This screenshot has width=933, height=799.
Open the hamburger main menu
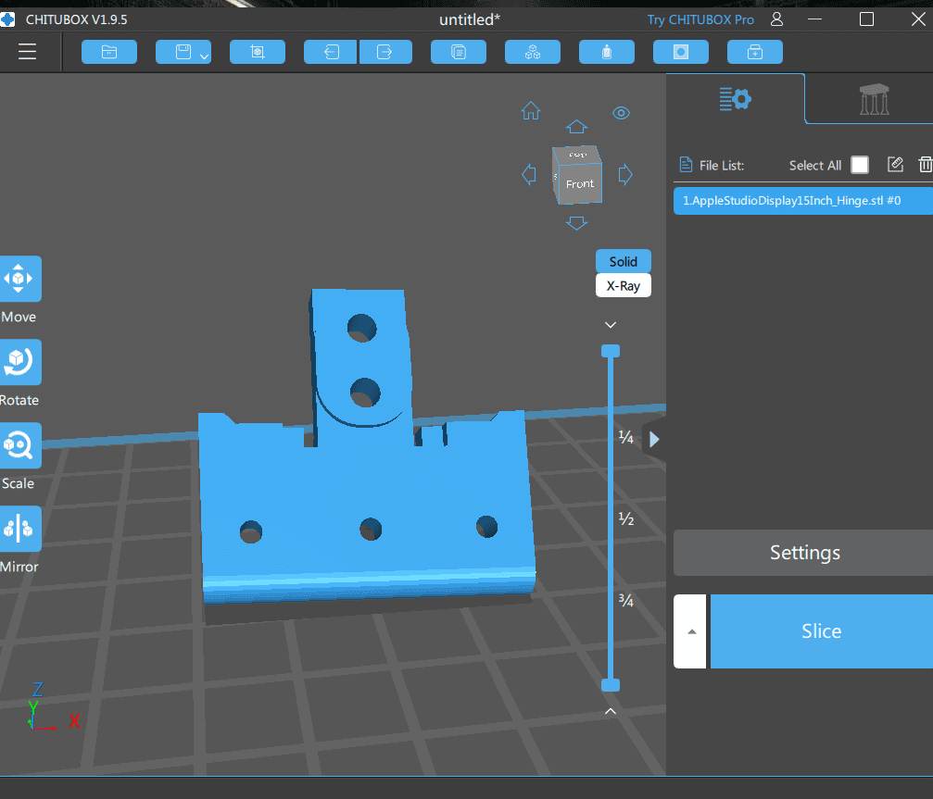pyautogui.click(x=27, y=51)
